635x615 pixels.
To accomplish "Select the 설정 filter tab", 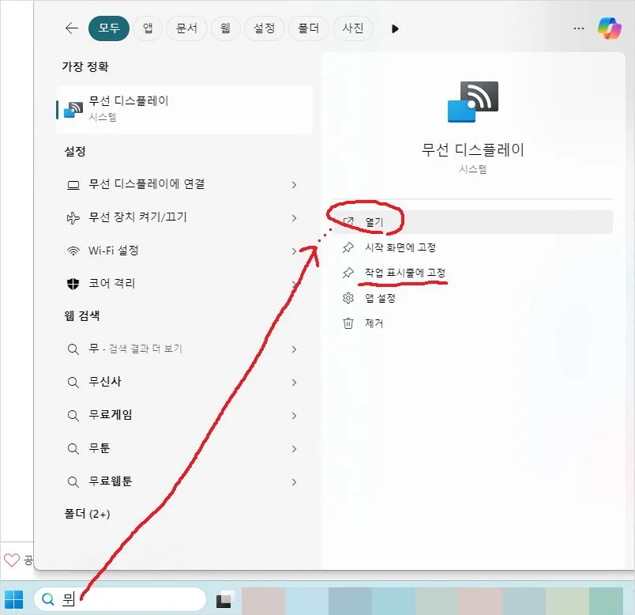I will pyautogui.click(x=264, y=28).
